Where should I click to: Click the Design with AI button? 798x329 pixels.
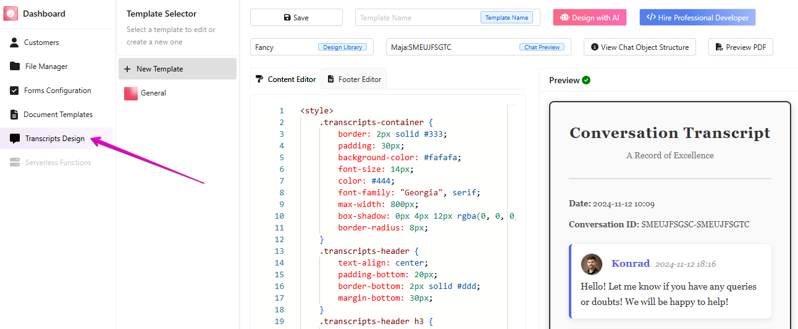pyautogui.click(x=590, y=18)
